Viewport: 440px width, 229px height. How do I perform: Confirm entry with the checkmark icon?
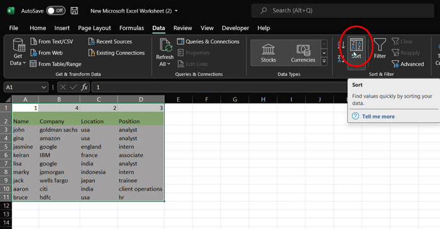click(74, 87)
